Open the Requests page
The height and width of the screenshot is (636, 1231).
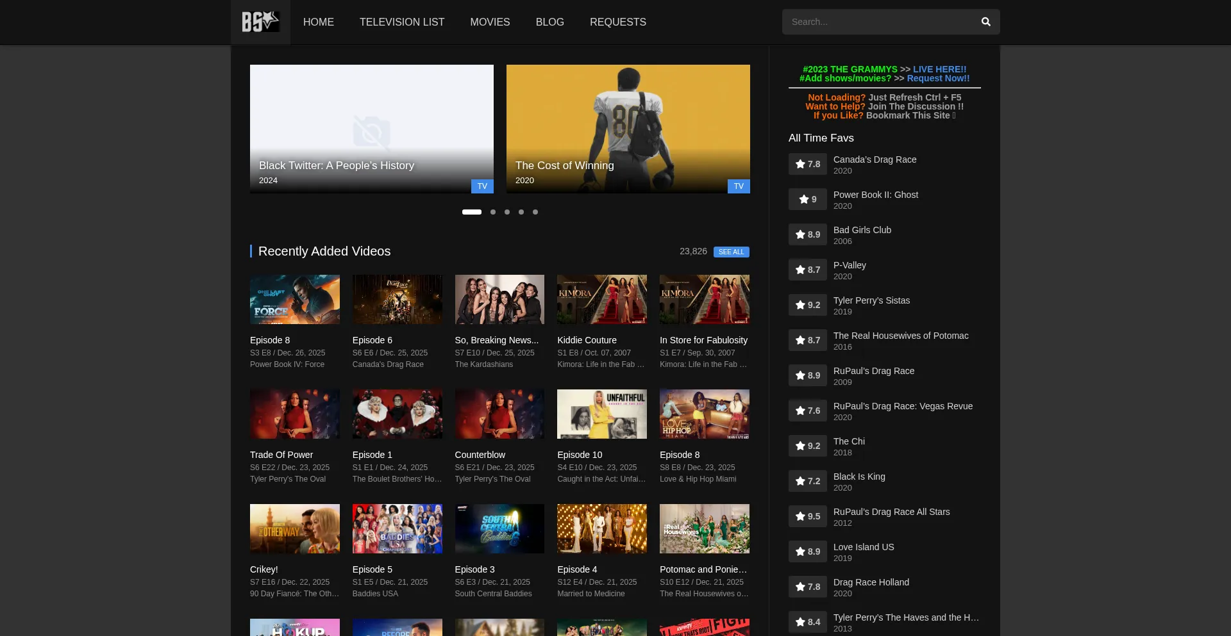coord(618,22)
